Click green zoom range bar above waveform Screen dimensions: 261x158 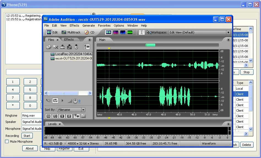coord(151,45)
